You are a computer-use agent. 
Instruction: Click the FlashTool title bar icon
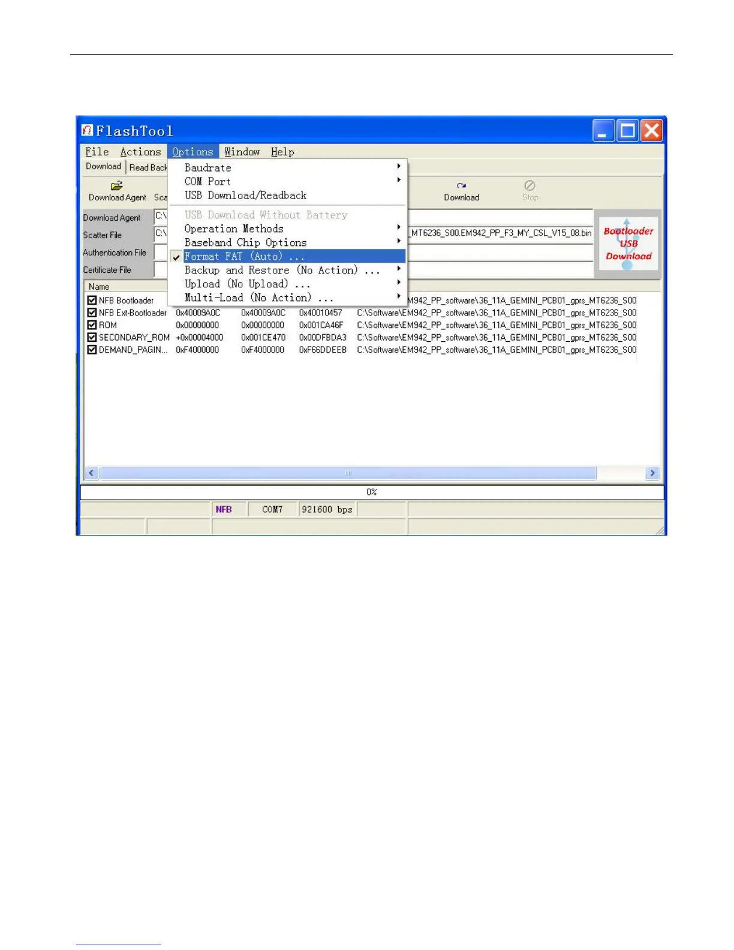coord(88,130)
